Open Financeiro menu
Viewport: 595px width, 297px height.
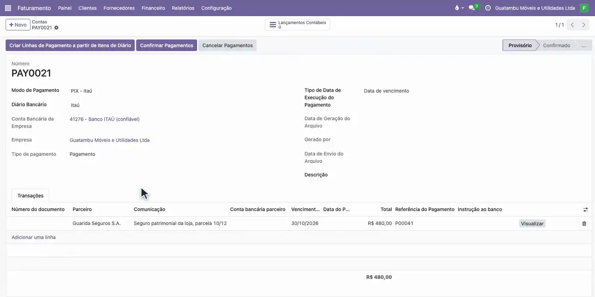click(153, 8)
